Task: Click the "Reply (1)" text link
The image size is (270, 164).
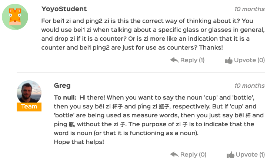Action: tap(192, 60)
